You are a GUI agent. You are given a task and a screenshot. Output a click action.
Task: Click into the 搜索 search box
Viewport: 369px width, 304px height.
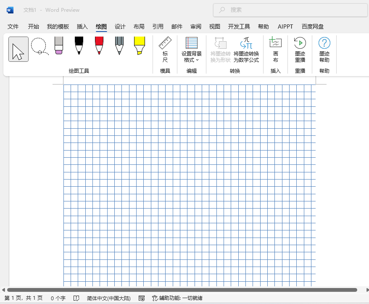tap(290, 10)
